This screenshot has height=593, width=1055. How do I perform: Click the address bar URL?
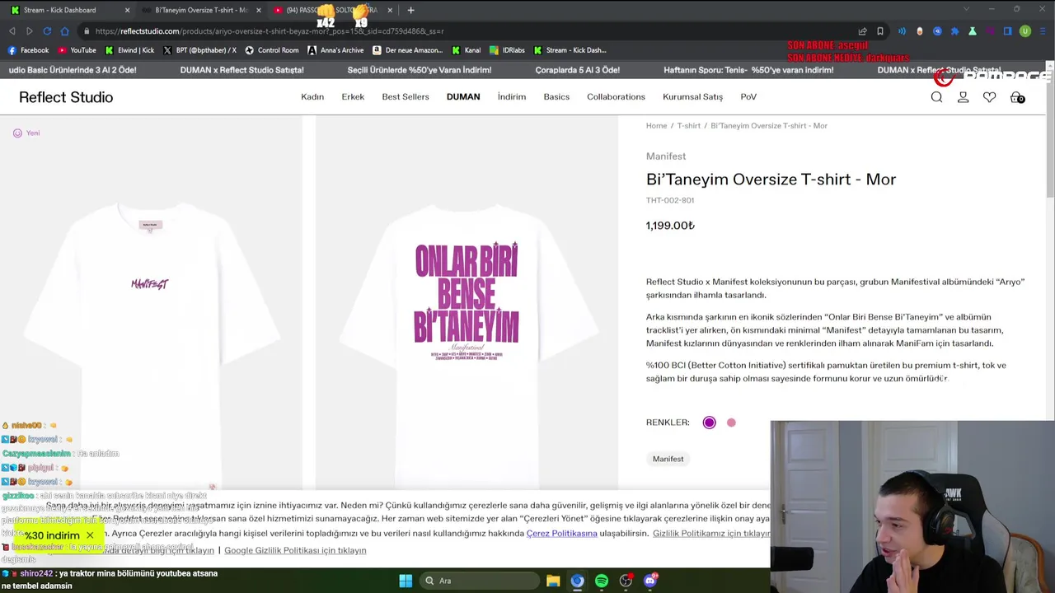click(270, 31)
